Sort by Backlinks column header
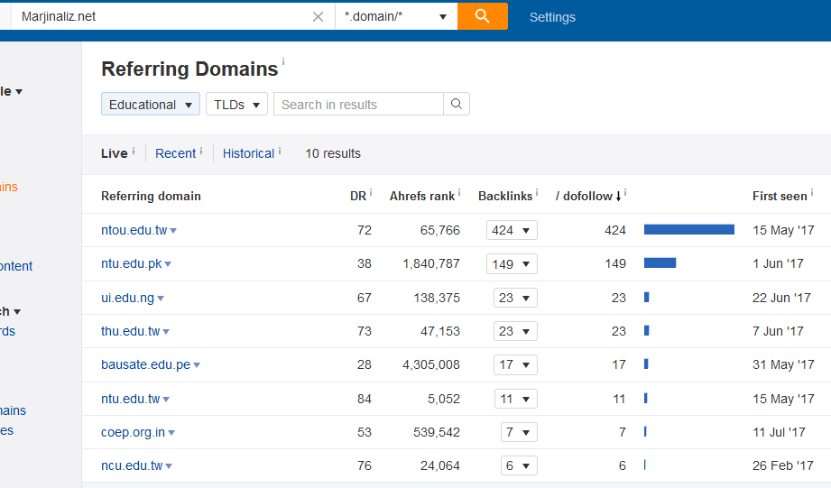Image resolution: width=831 pixels, height=488 pixels. click(x=505, y=196)
